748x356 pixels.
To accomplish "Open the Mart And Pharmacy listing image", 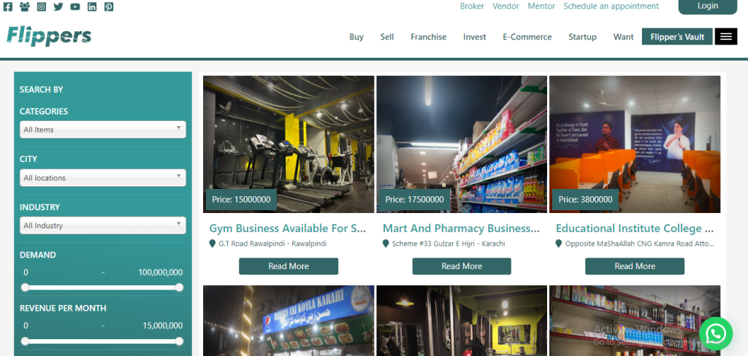I will (462, 144).
